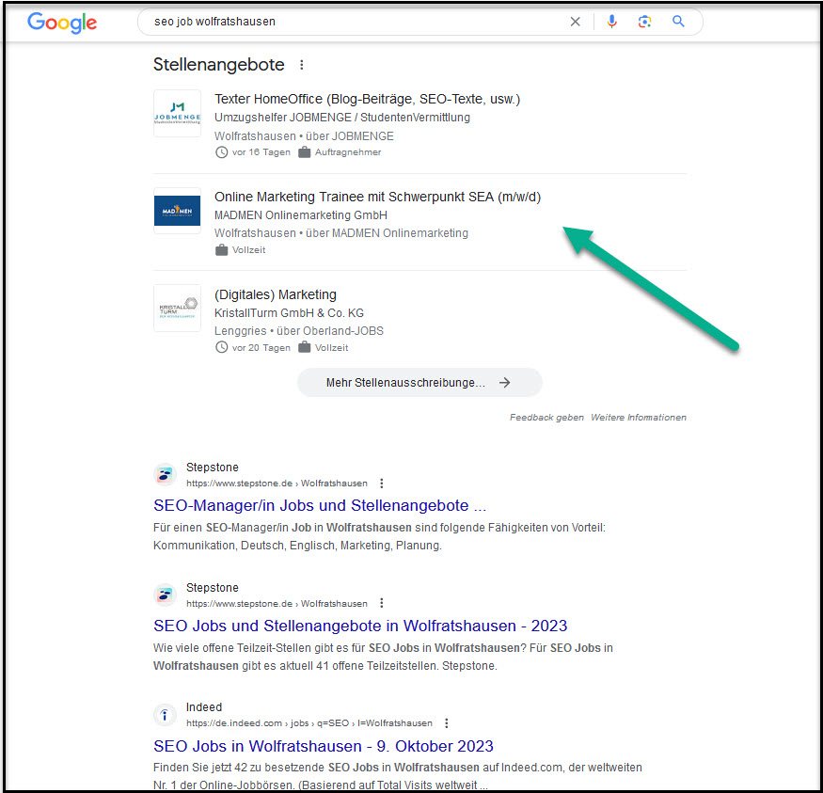The height and width of the screenshot is (793, 823).
Task: Click 'Umzugshelfer JOBMENGE / StudentenVermittlung' text
Action: (x=341, y=118)
